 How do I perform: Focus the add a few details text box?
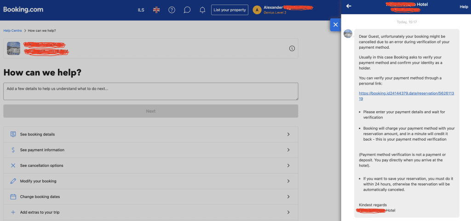[x=151, y=91]
